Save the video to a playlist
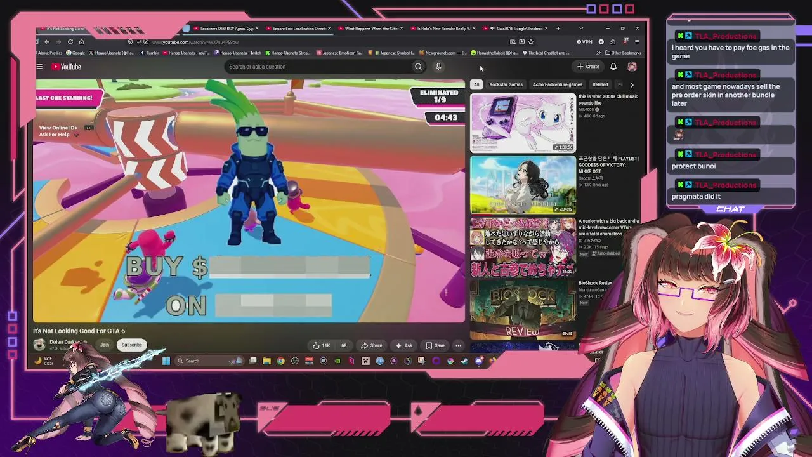Image resolution: width=812 pixels, height=457 pixels. point(435,345)
